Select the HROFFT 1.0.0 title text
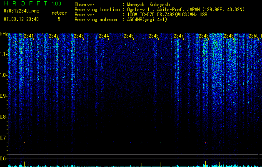The width and height of the screenshot is (262, 167). point(32,3)
